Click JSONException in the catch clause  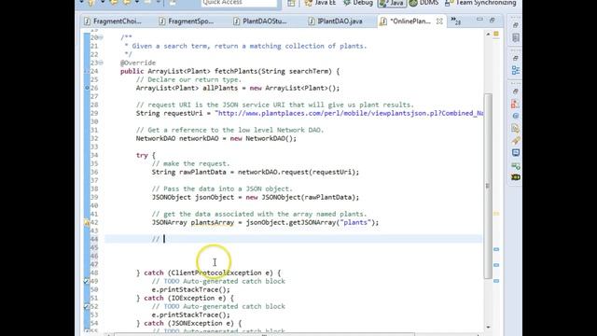(197, 323)
